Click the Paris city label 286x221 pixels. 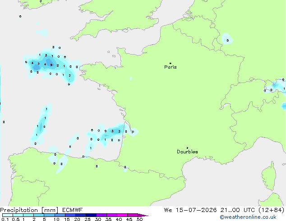171,67
